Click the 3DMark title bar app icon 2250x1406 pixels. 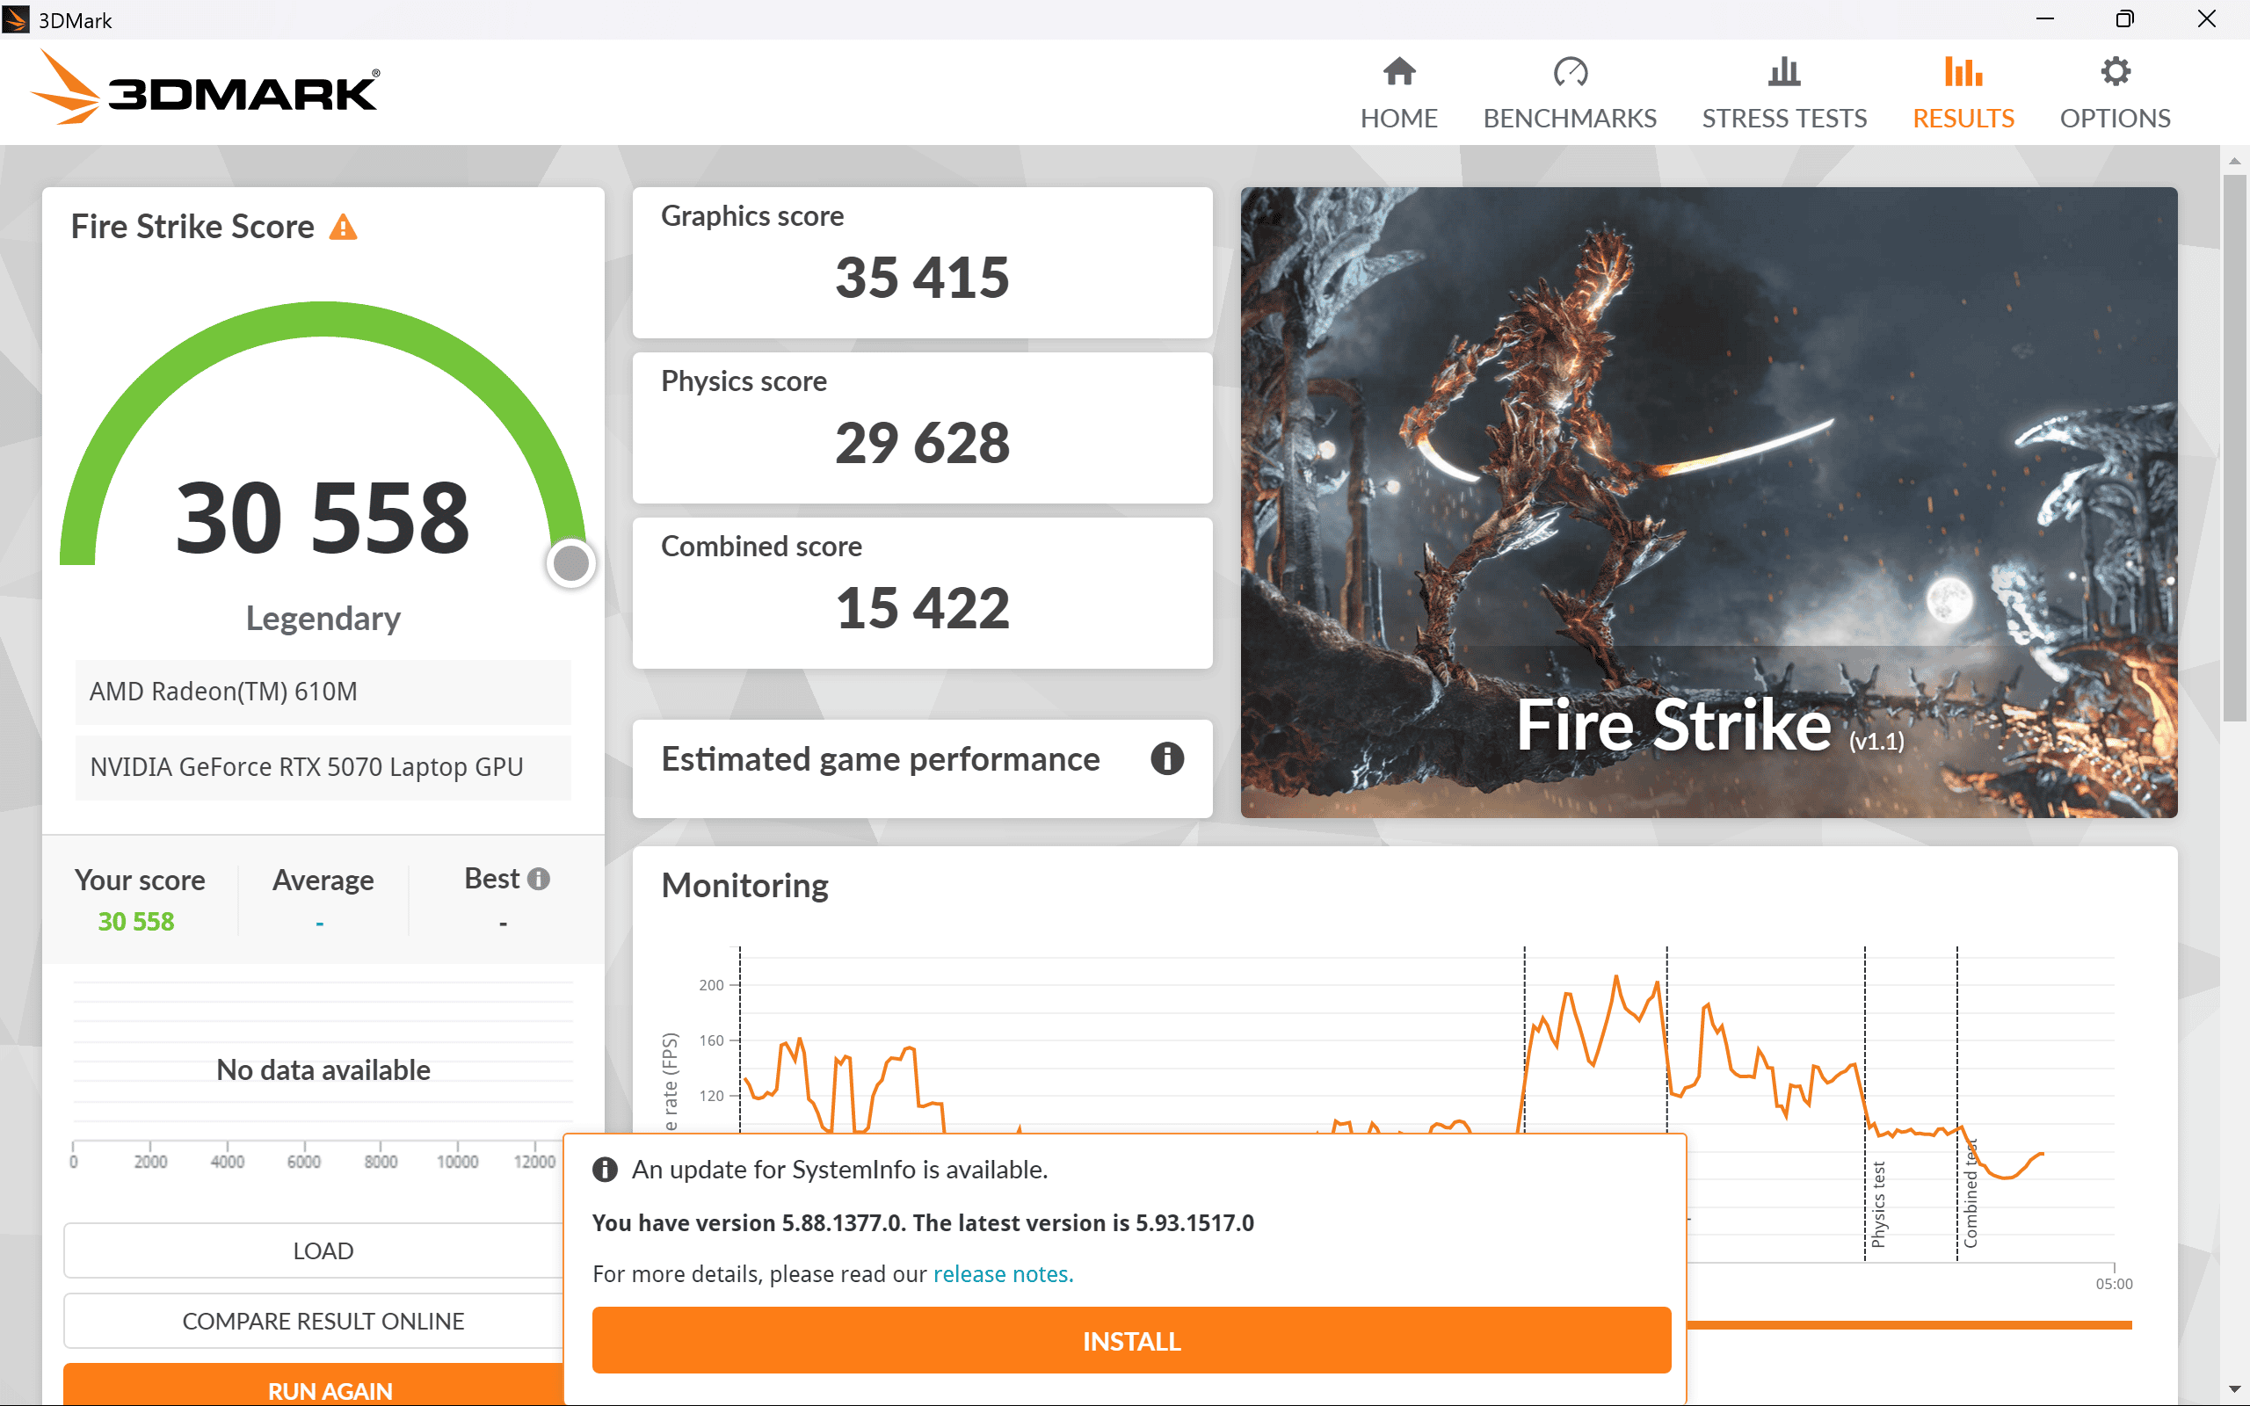tap(16, 19)
